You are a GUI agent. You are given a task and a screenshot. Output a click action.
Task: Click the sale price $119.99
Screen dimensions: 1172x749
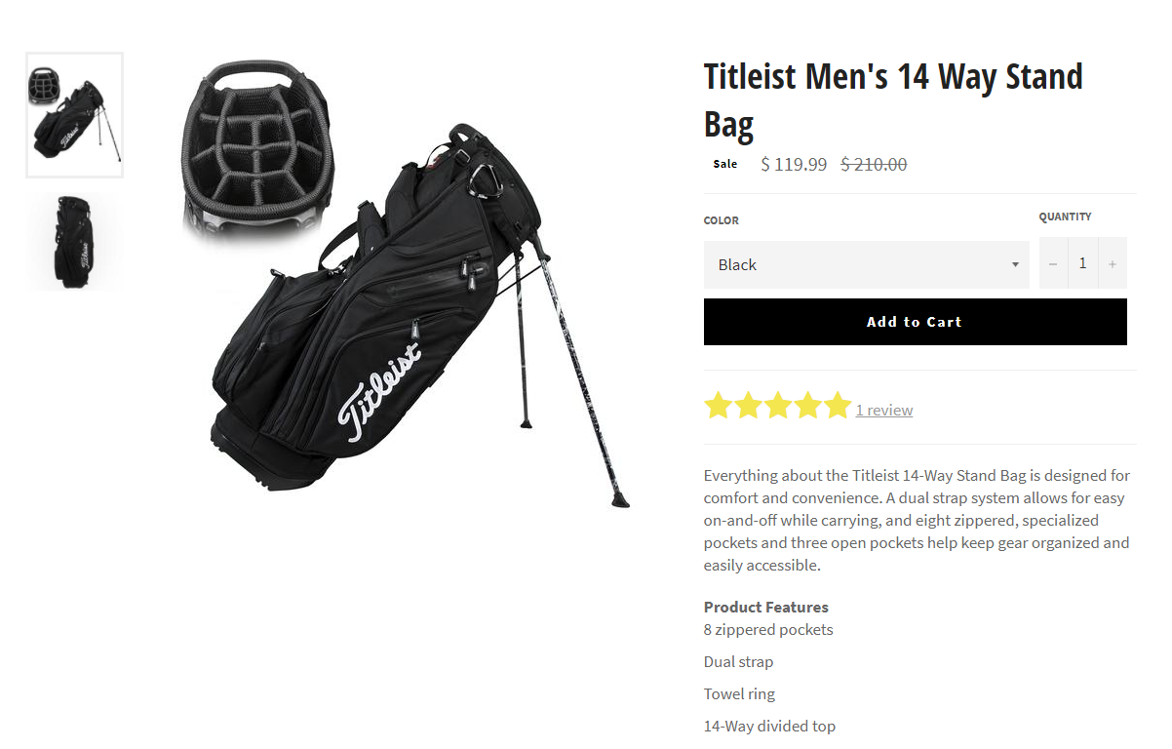794,165
